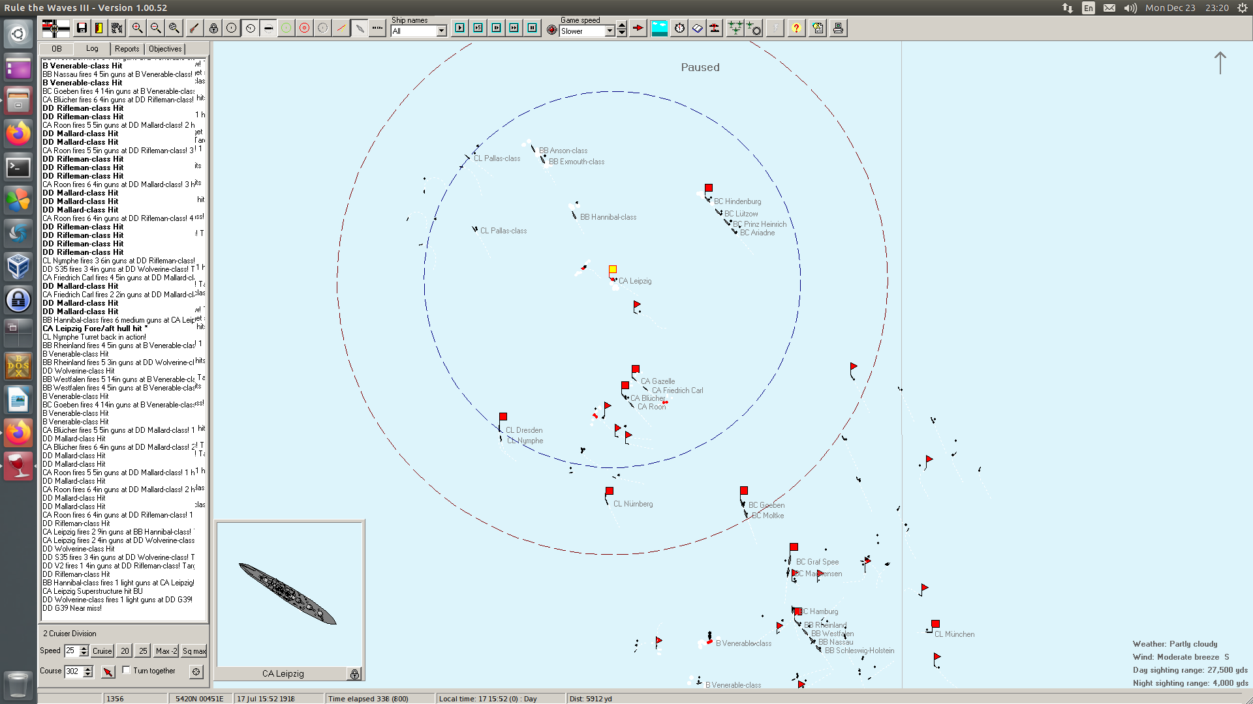Image resolution: width=1253 pixels, height=704 pixels.
Task: Enable the Turn together checkbox
Action: click(127, 670)
